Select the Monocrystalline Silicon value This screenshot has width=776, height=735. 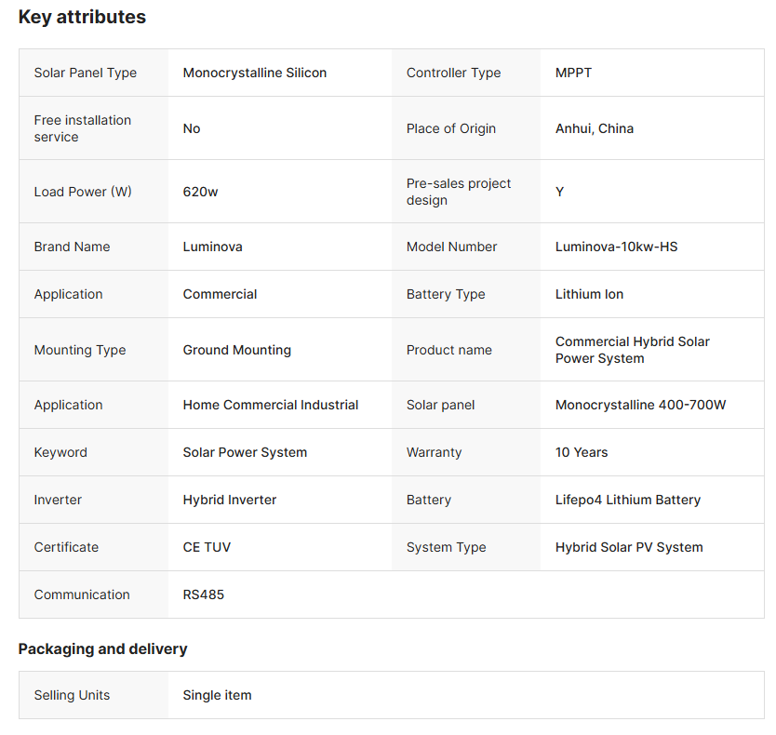click(x=254, y=73)
